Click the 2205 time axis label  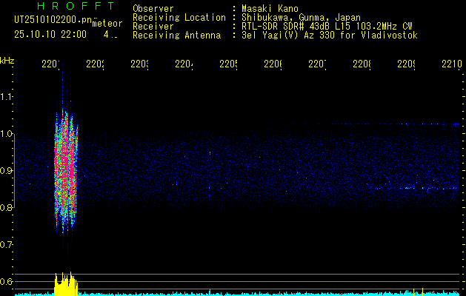[228, 64]
